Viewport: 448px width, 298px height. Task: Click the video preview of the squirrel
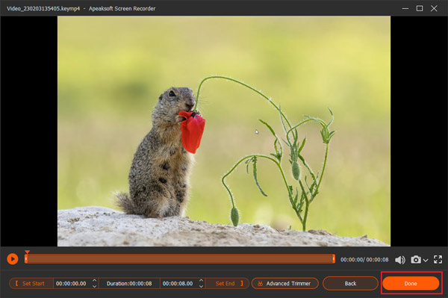tap(224, 131)
